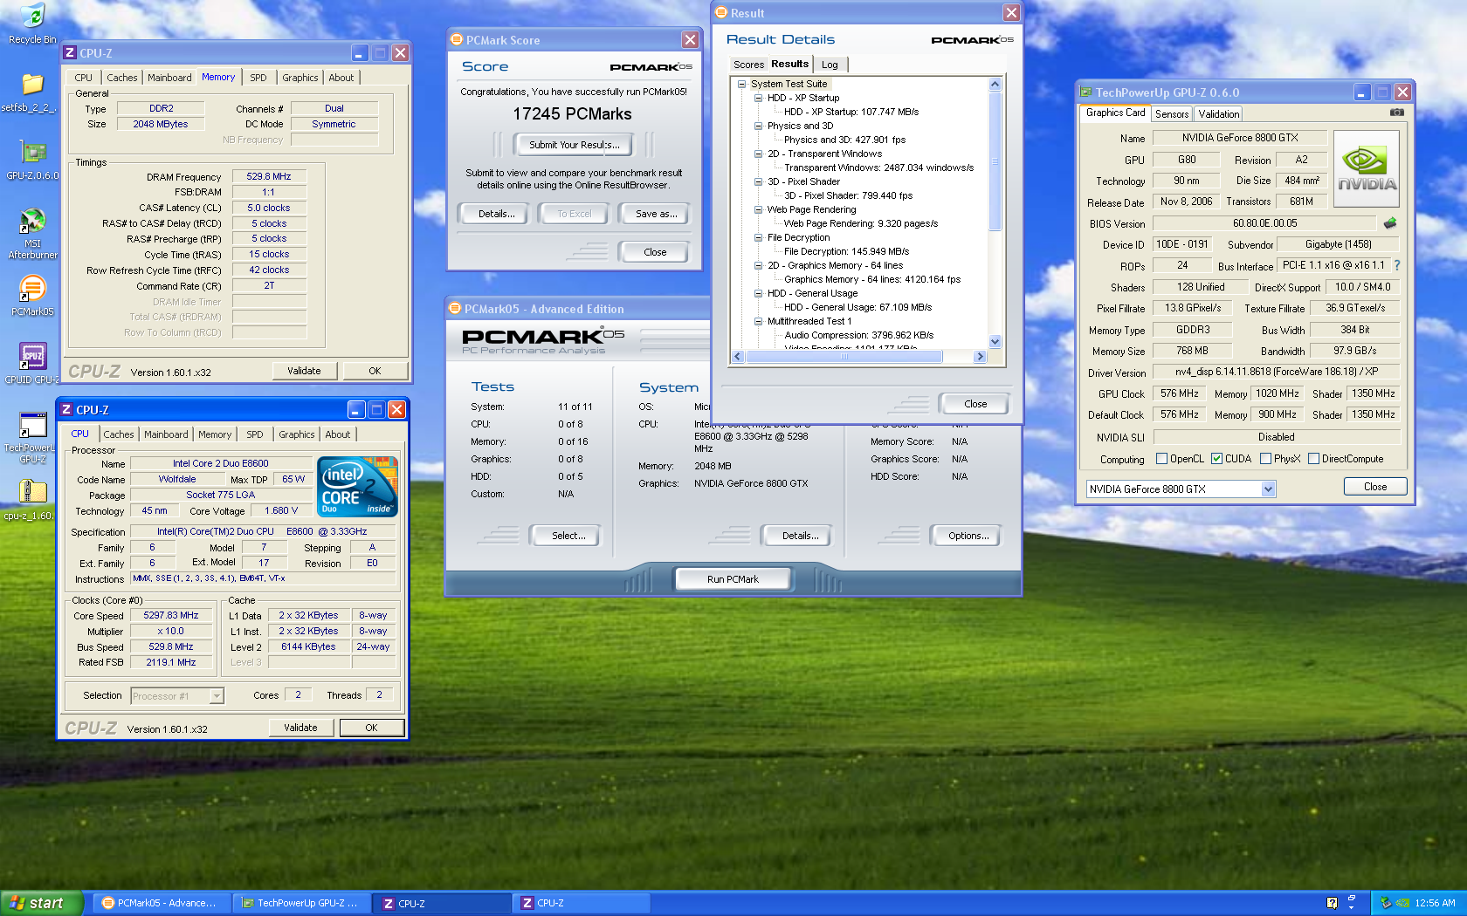Click the Safely Remove Hardware tray icon
The image size is (1467, 916).
[x=1386, y=903]
